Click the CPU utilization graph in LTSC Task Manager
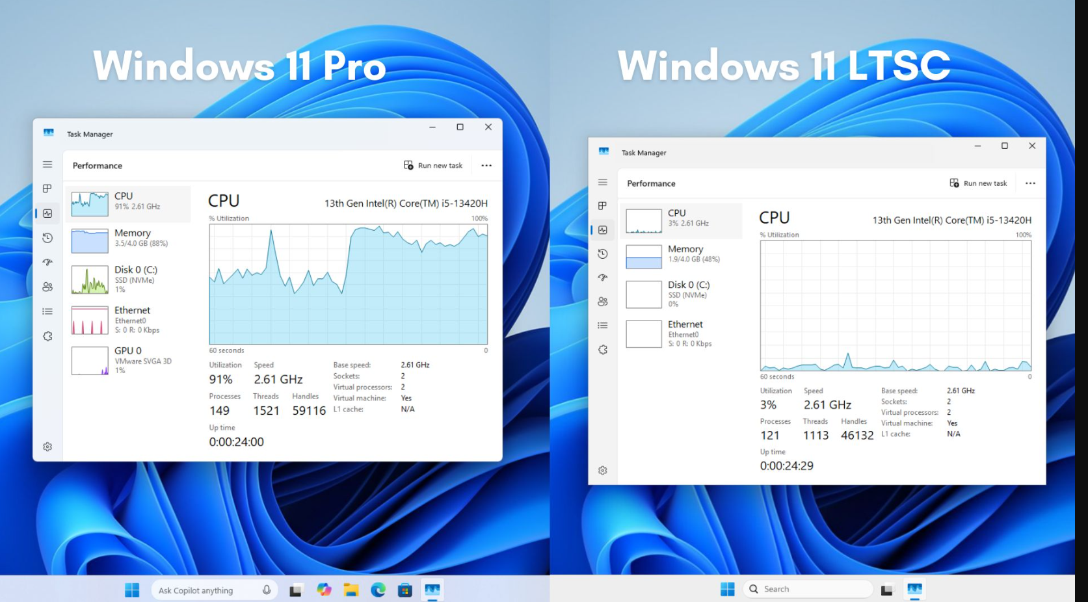Viewport: 1088px width, 602px height. pos(896,306)
